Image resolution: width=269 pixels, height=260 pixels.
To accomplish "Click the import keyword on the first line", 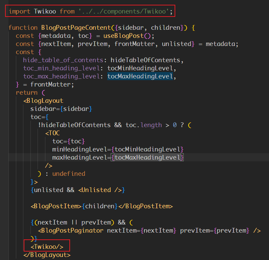I will click(19, 11).
